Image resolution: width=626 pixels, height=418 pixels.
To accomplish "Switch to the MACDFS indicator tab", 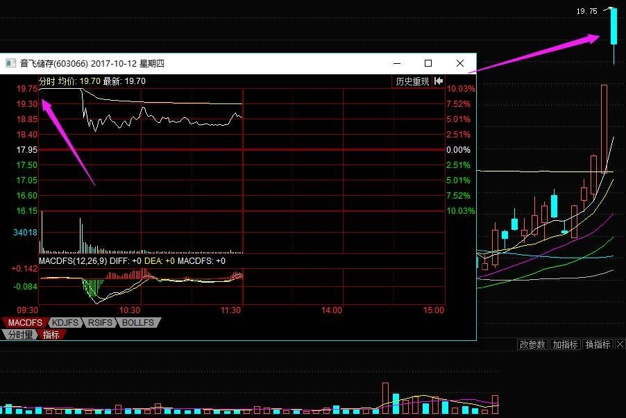I will [x=26, y=323].
